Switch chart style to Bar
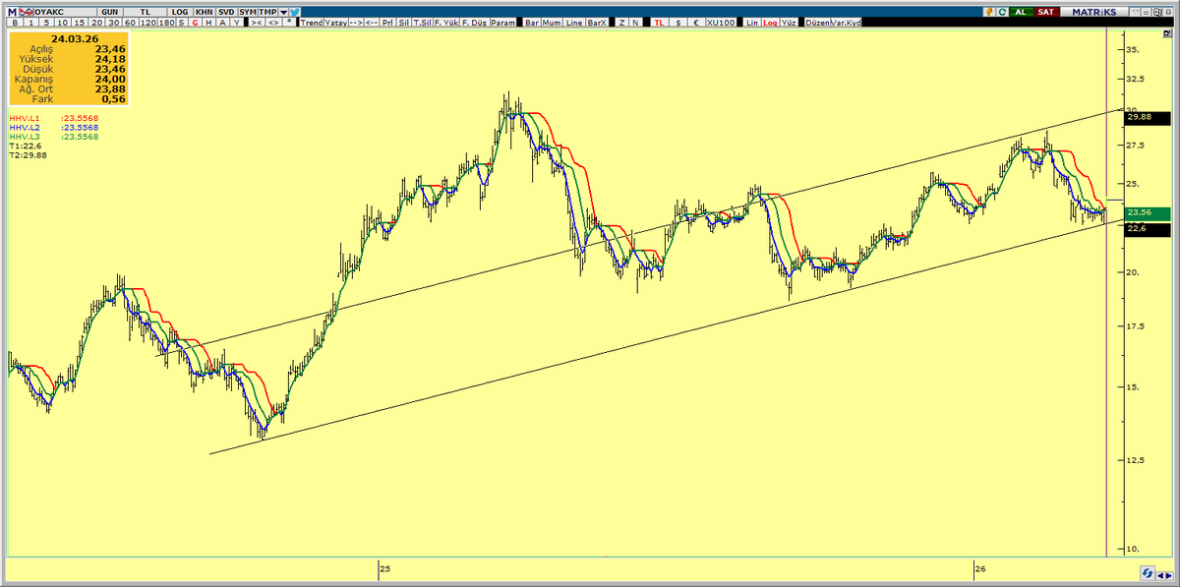 532,23
